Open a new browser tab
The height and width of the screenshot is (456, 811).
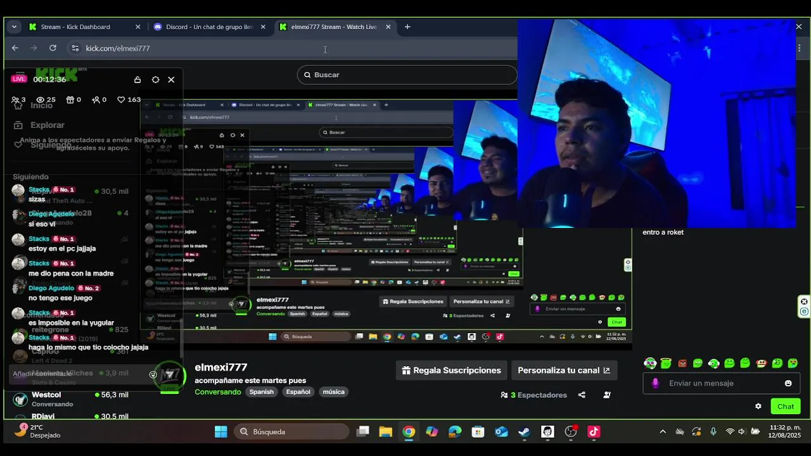click(x=407, y=27)
